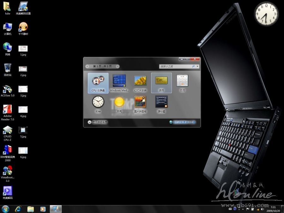Select the Windows Media Center gadget
The image size is (284, 213).
tap(119, 83)
